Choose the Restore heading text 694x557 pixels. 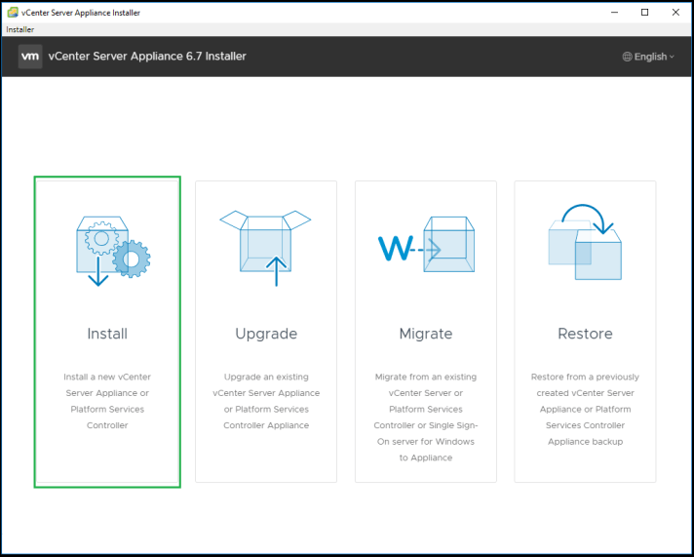click(585, 334)
